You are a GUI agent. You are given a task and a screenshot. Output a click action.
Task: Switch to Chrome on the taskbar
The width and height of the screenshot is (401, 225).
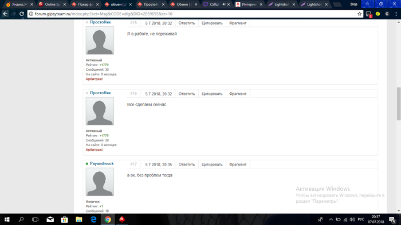click(108, 219)
